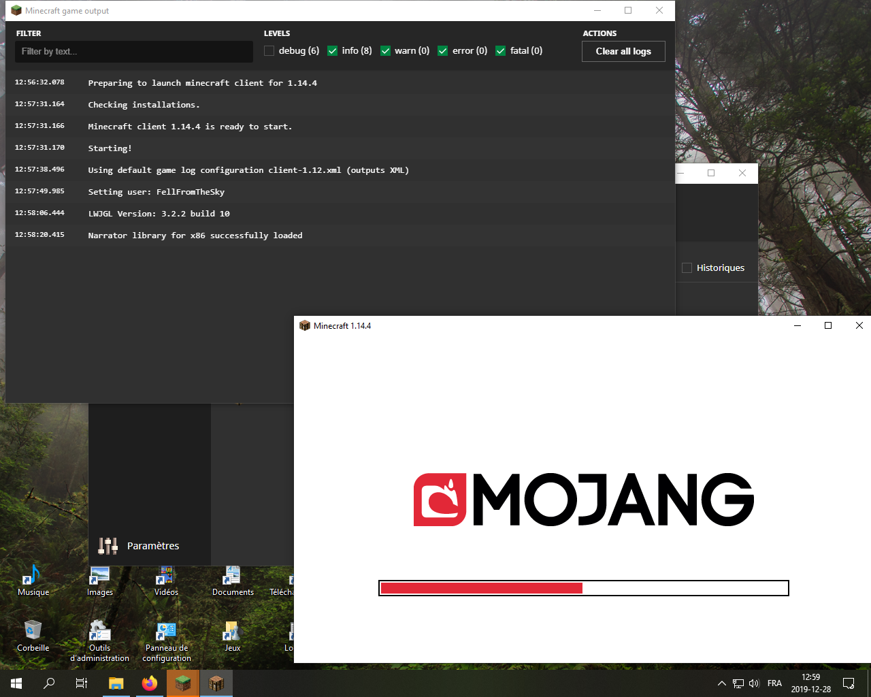Switch to Minecraft Launcher taskbar button
The width and height of the screenshot is (871, 697).
point(183,683)
